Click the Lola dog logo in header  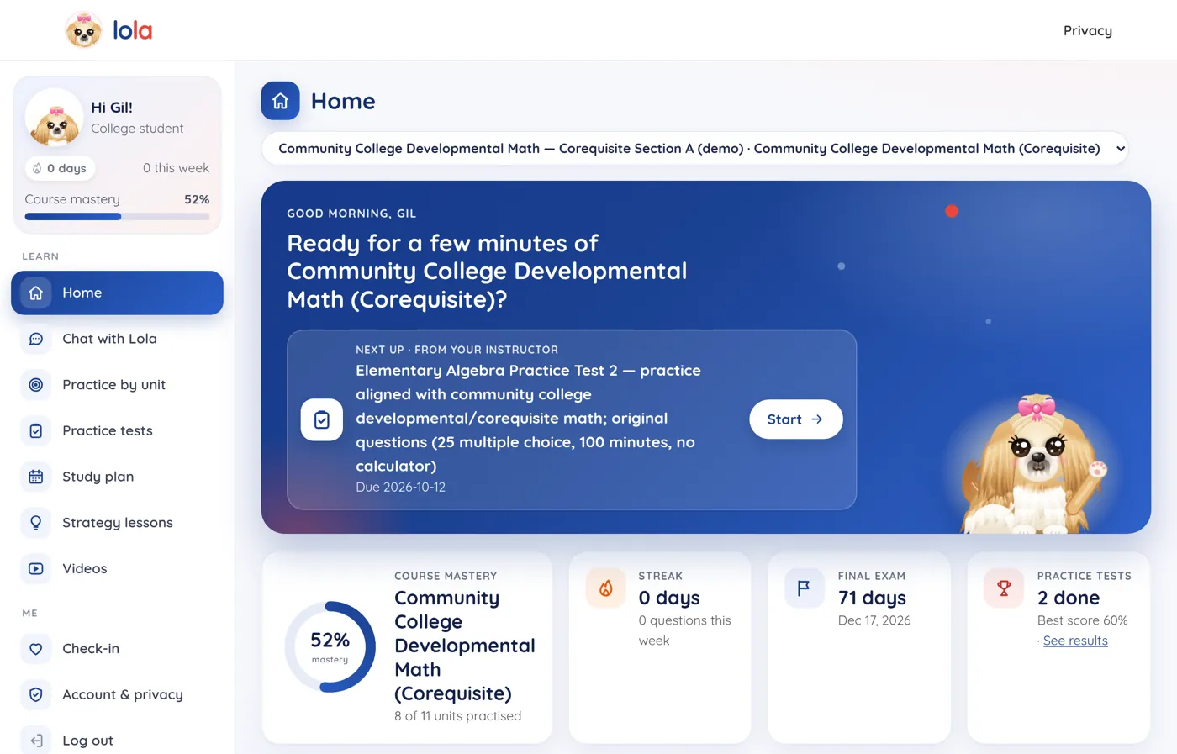84,30
